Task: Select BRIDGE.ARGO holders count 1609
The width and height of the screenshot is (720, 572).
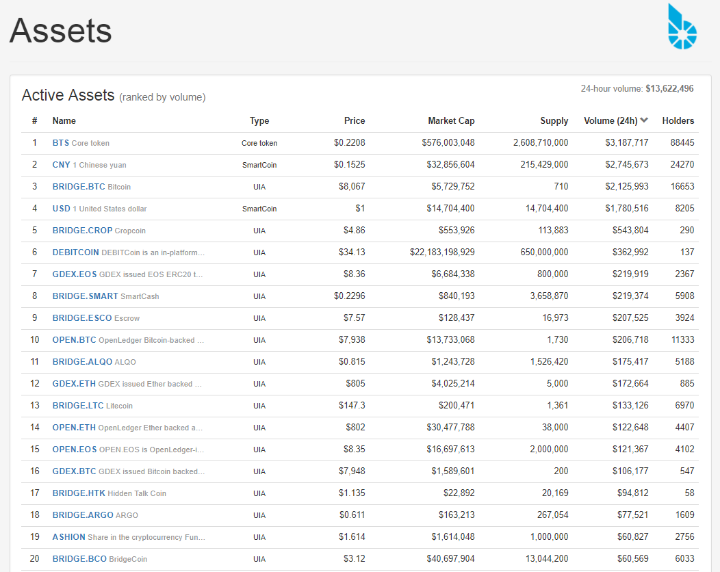Action: (x=684, y=515)
